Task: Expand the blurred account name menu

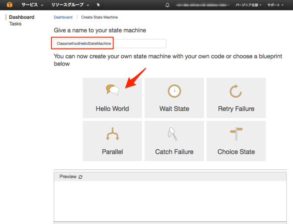Action: [x=202, y=5]
